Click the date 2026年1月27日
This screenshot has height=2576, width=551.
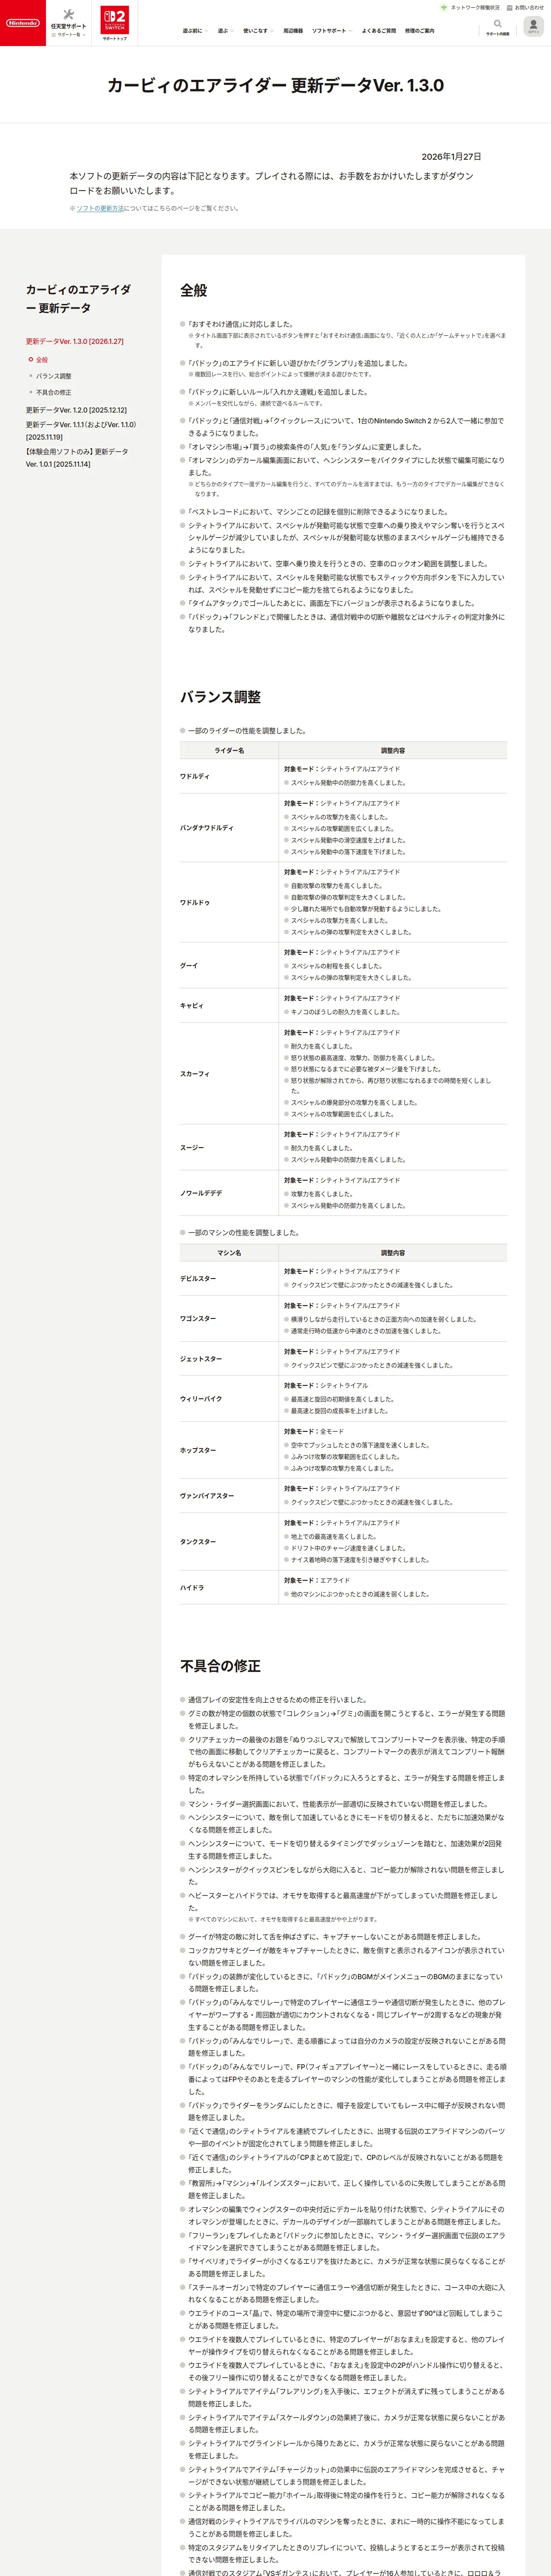451,157
